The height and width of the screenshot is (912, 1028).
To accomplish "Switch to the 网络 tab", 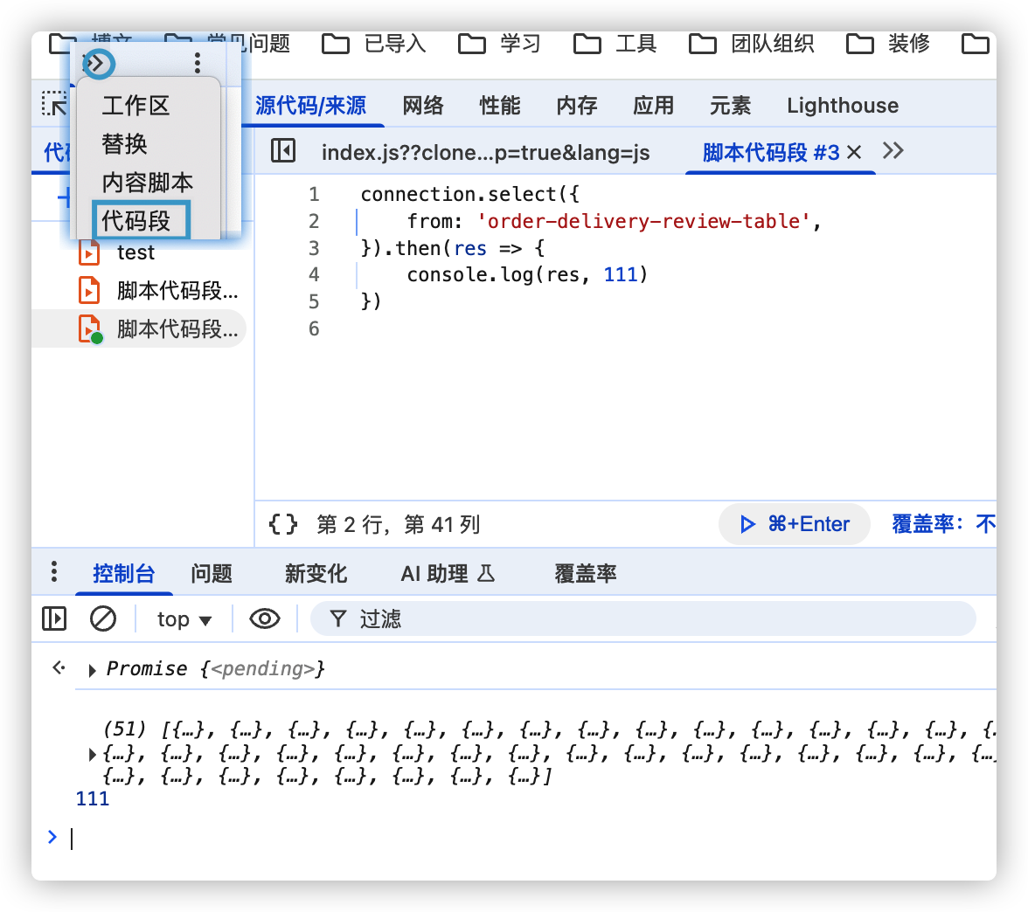I will coord(423,105).
